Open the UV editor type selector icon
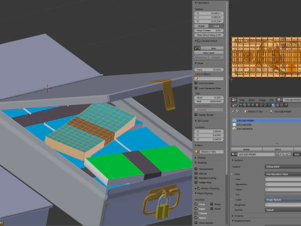The height and width of the screenshot is (226, 301). click(x=234, y=100)
